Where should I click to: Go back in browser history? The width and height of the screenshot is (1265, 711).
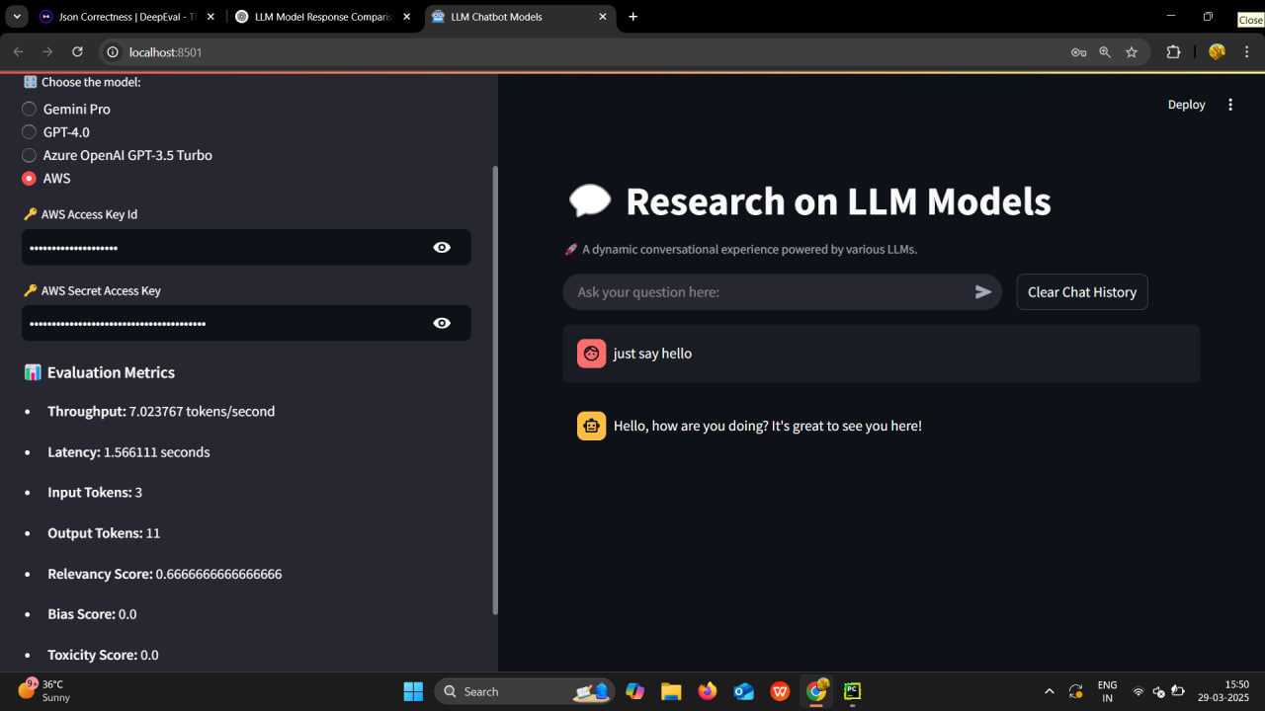[x=18, y=52]
